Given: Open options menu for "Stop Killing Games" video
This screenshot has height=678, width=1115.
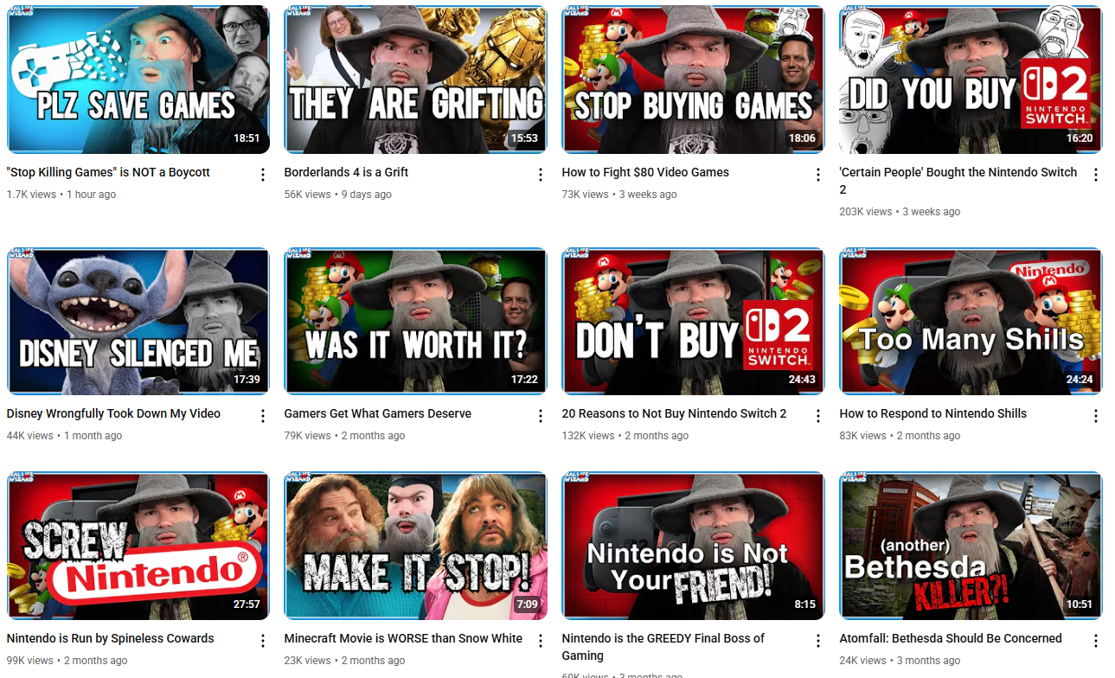Looking at the screenshot, I should [x=263, y=175].
